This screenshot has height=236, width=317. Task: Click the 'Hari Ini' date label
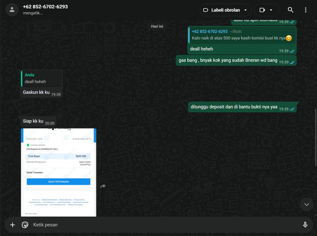click(x=157, y=27)
